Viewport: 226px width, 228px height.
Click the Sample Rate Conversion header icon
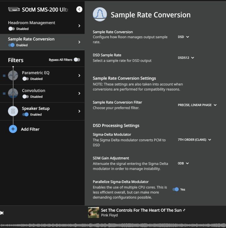coord(100,14)
